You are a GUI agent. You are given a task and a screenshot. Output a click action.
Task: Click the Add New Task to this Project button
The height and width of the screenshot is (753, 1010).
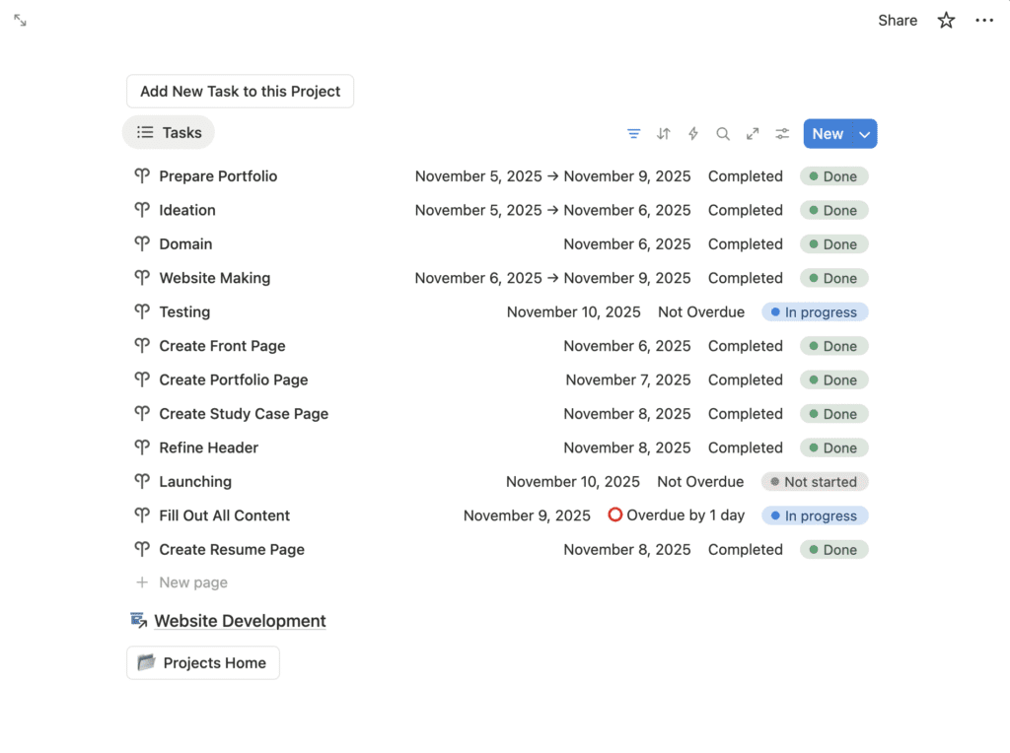(x=240, y=92)
